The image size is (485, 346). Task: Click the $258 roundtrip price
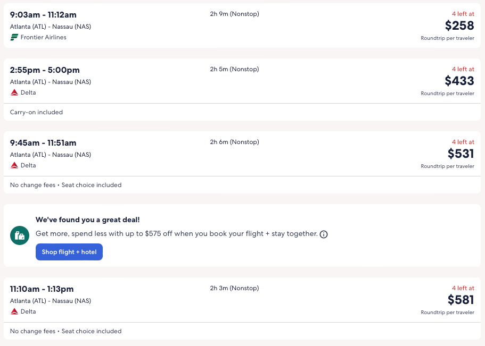[459, 26]
